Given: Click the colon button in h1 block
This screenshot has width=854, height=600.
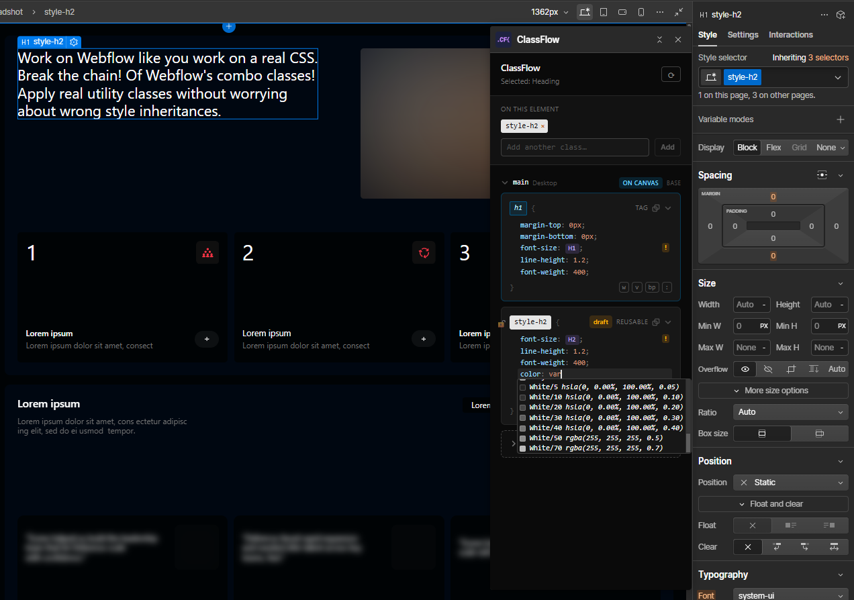Looking at the screenshot, I should point(667,287).
